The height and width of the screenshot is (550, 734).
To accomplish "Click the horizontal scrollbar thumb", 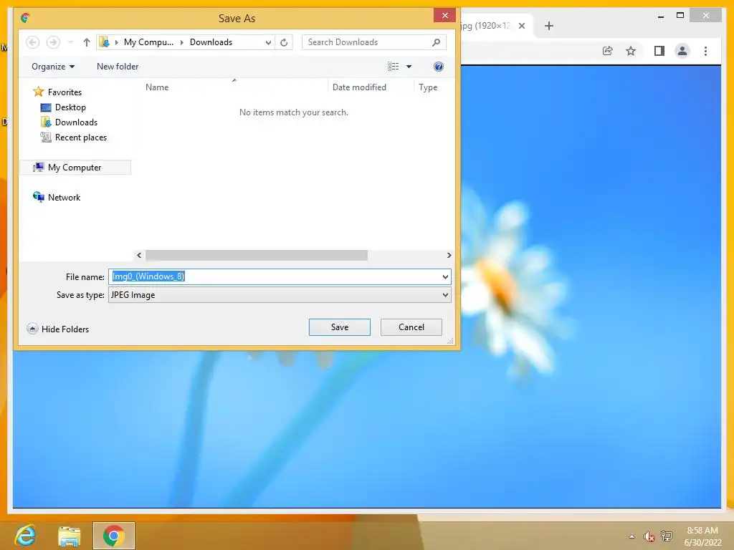I will tap(257, 255).
